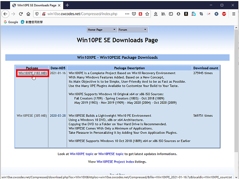Click the scrollbar up arrow
The image size is (240, 179).
[236, 28]
